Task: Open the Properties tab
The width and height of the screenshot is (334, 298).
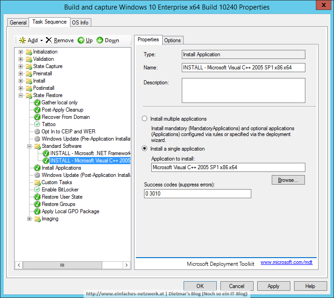Action: tap(148, 39)
